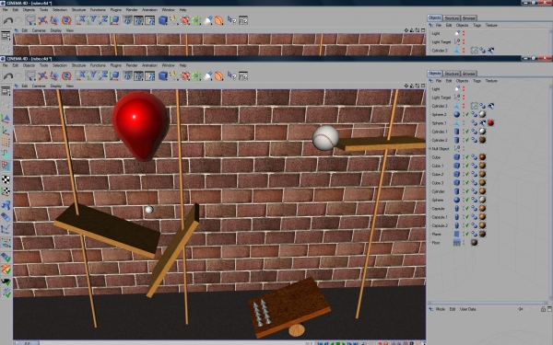Select the Model tool in the left palette

tap(6, 119)
